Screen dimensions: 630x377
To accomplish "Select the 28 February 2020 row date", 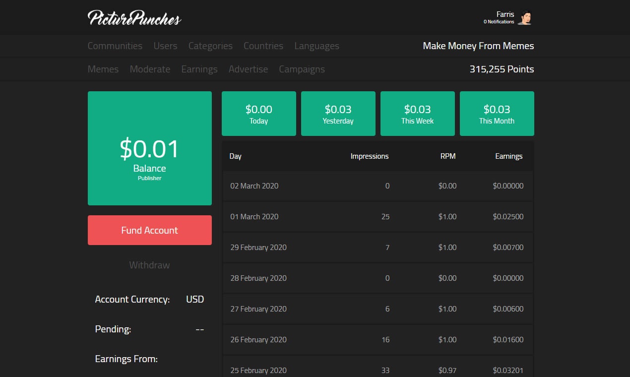I will coord(258,278).
